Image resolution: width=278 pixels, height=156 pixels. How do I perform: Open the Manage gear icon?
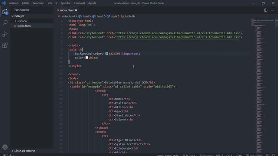5,147
